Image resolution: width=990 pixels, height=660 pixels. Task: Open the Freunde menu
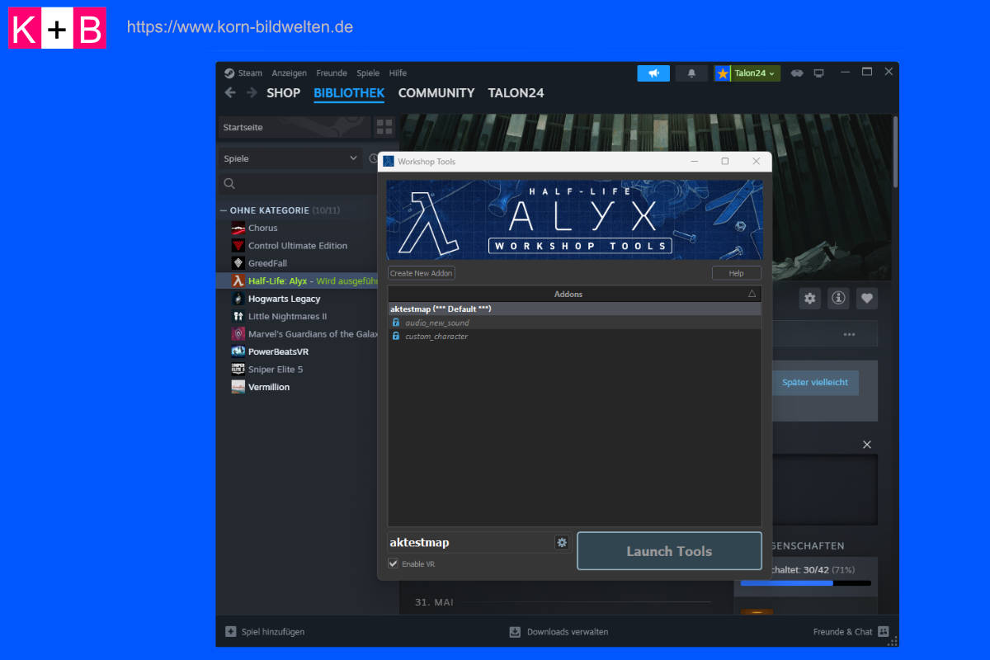[332, 73]
